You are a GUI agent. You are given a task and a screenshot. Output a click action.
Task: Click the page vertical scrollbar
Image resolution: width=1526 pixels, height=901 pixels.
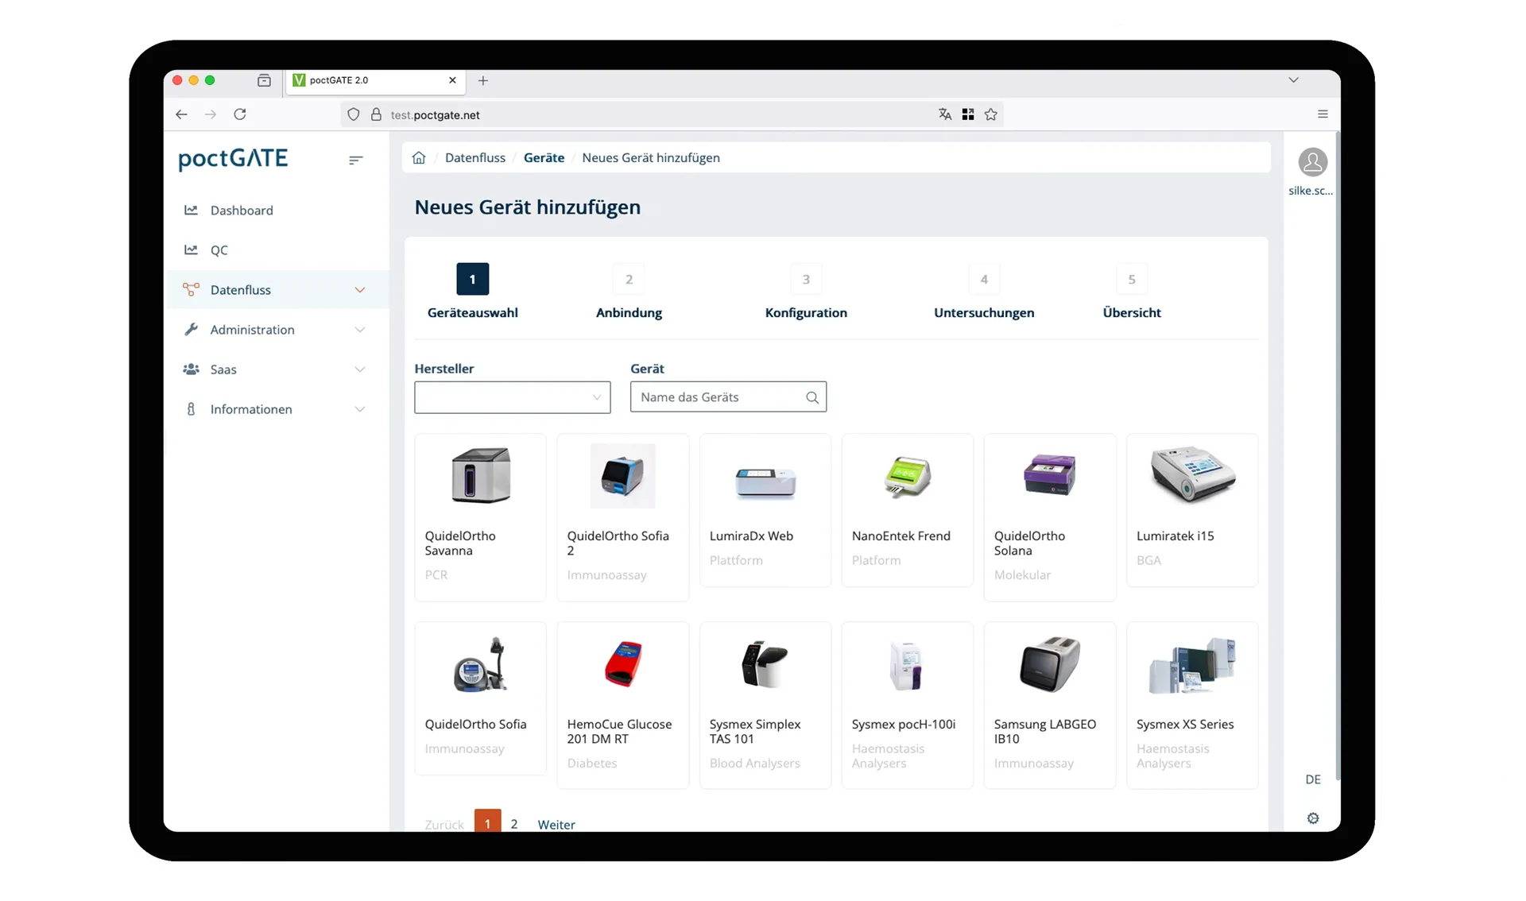coord(1338,457)
